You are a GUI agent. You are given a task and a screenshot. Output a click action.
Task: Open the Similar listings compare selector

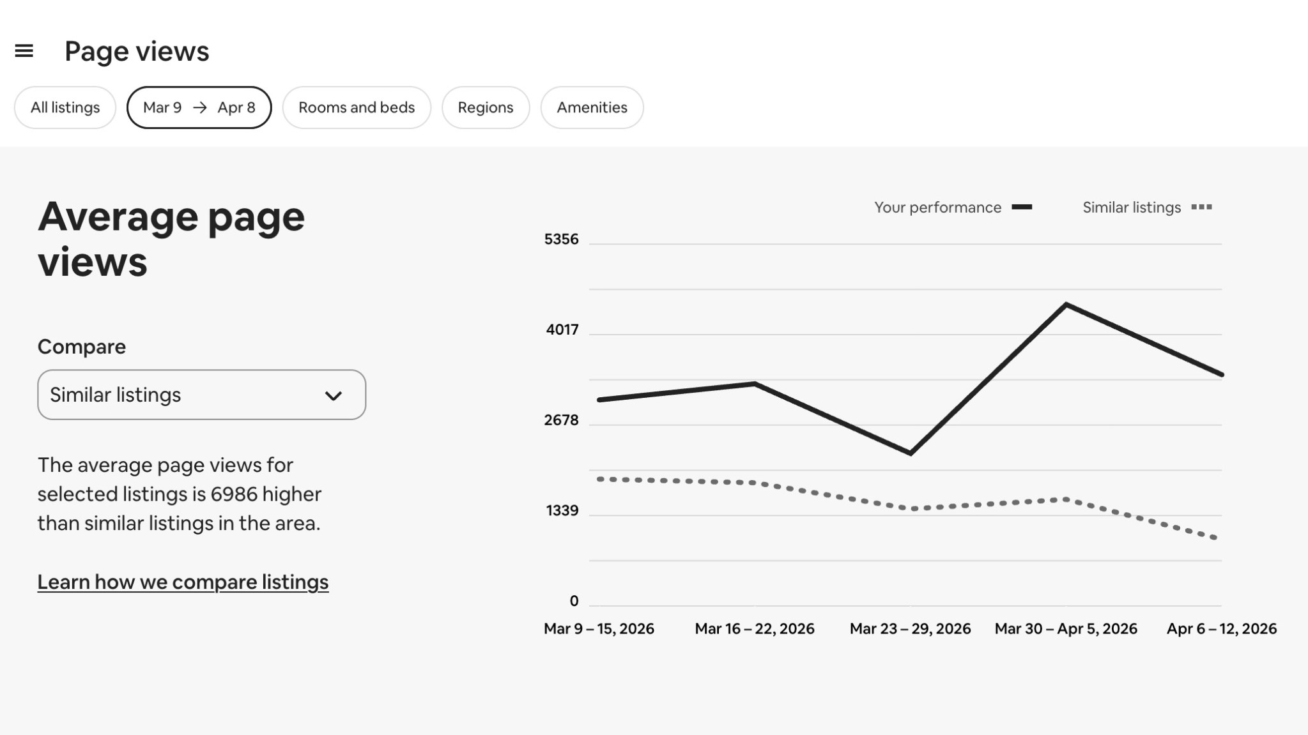click(x=202, y=395)
